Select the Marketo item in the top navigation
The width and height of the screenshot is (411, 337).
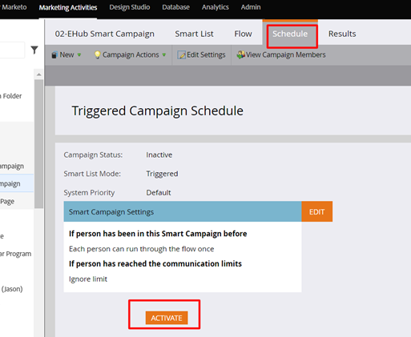[14, 7]
